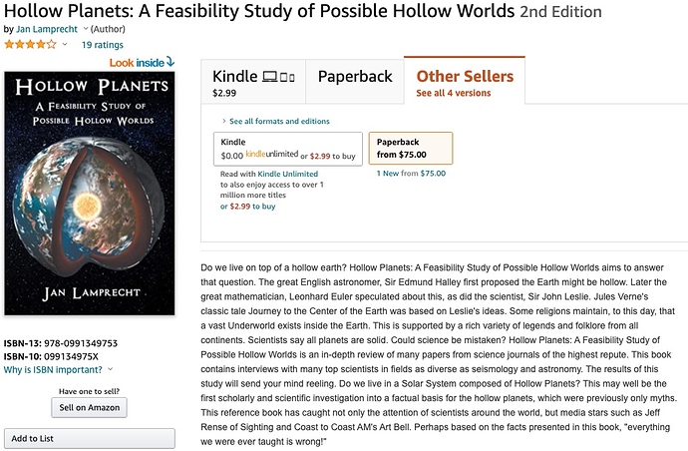
Task: Open the star rating breakdown chevron
Action: pyautogui.click(x=65, y=45)
